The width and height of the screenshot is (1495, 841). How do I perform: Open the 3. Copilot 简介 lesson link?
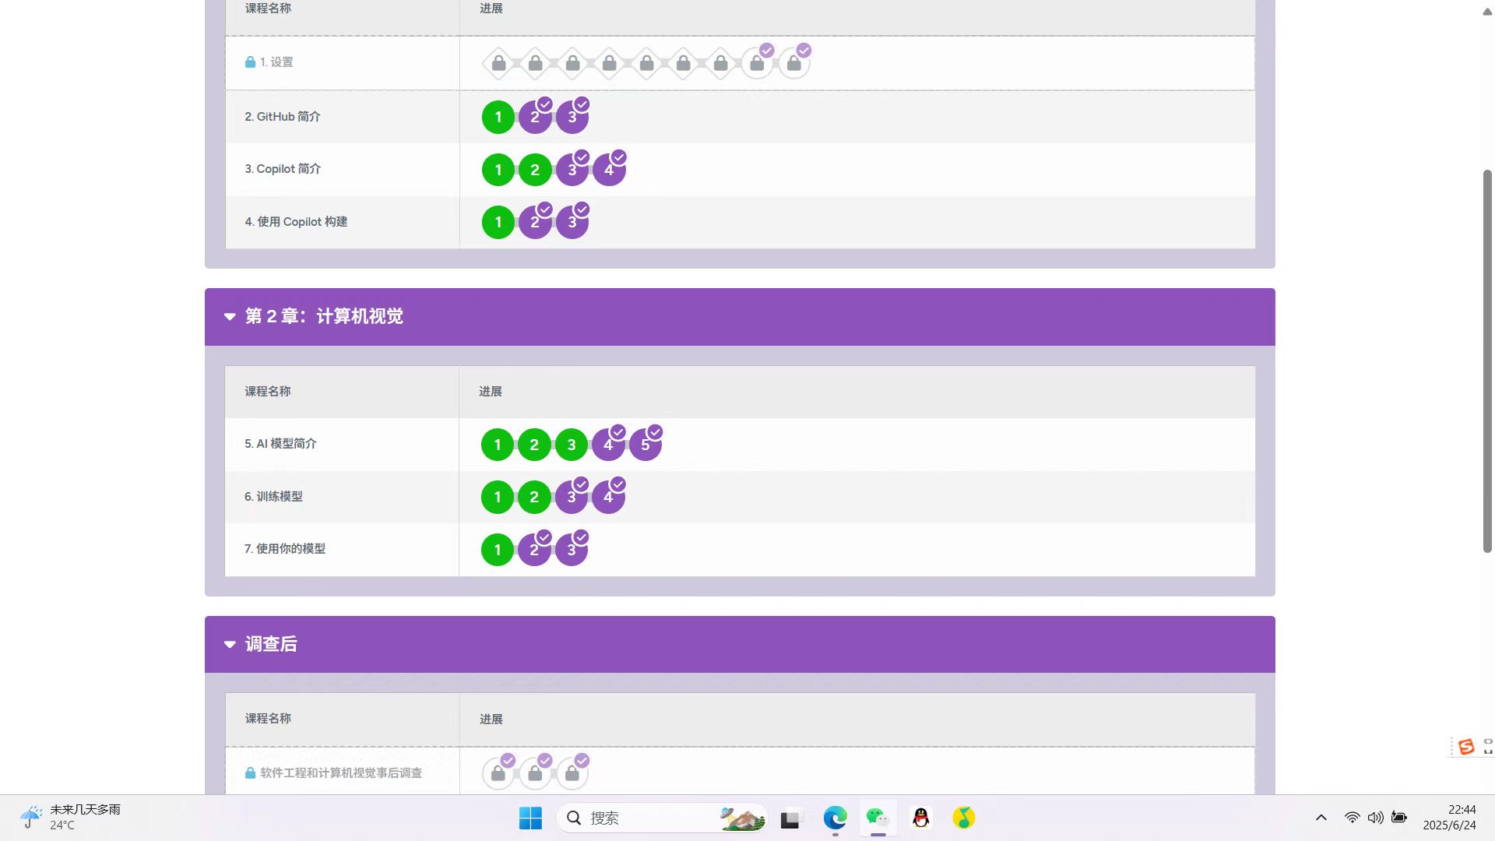point(283,169)
